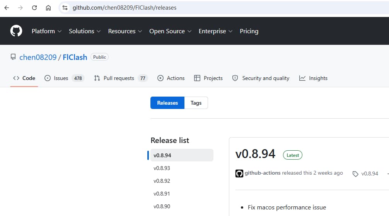Open the Pricing page
Screen dimensions: 389x216
(249, 31)
